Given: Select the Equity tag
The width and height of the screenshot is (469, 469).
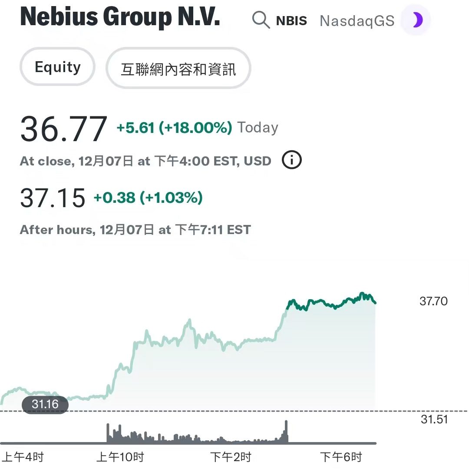Looking at the screenshot, I should point(57,67).
